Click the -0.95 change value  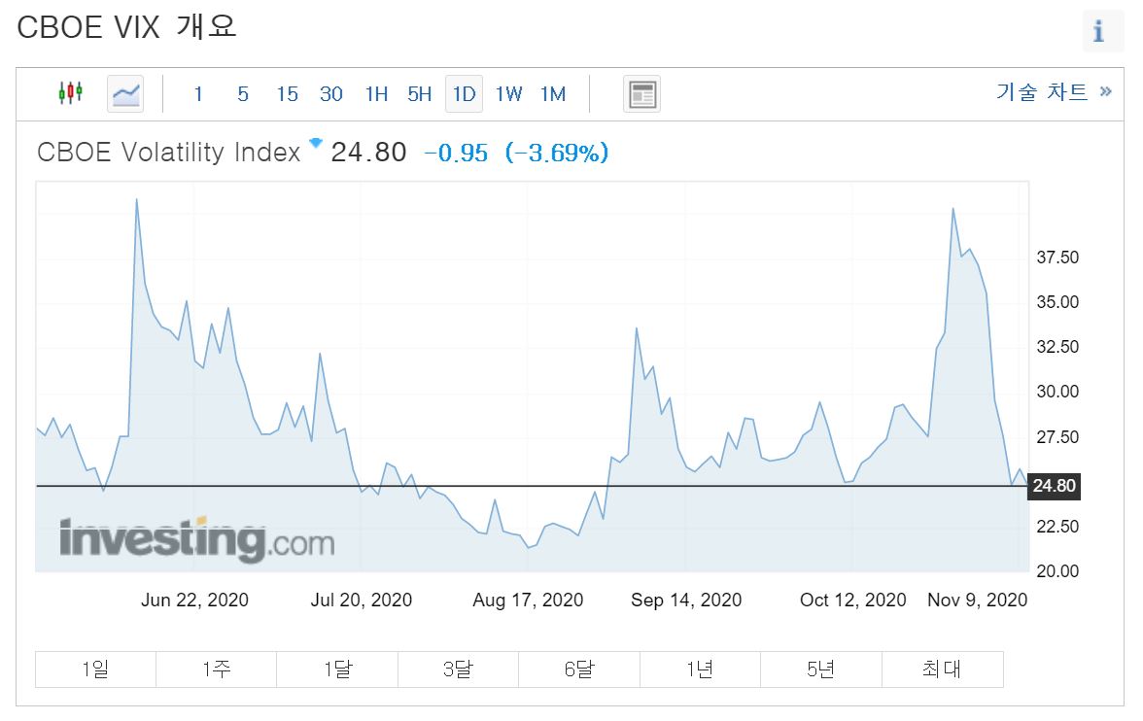click(x=456, y=154)
